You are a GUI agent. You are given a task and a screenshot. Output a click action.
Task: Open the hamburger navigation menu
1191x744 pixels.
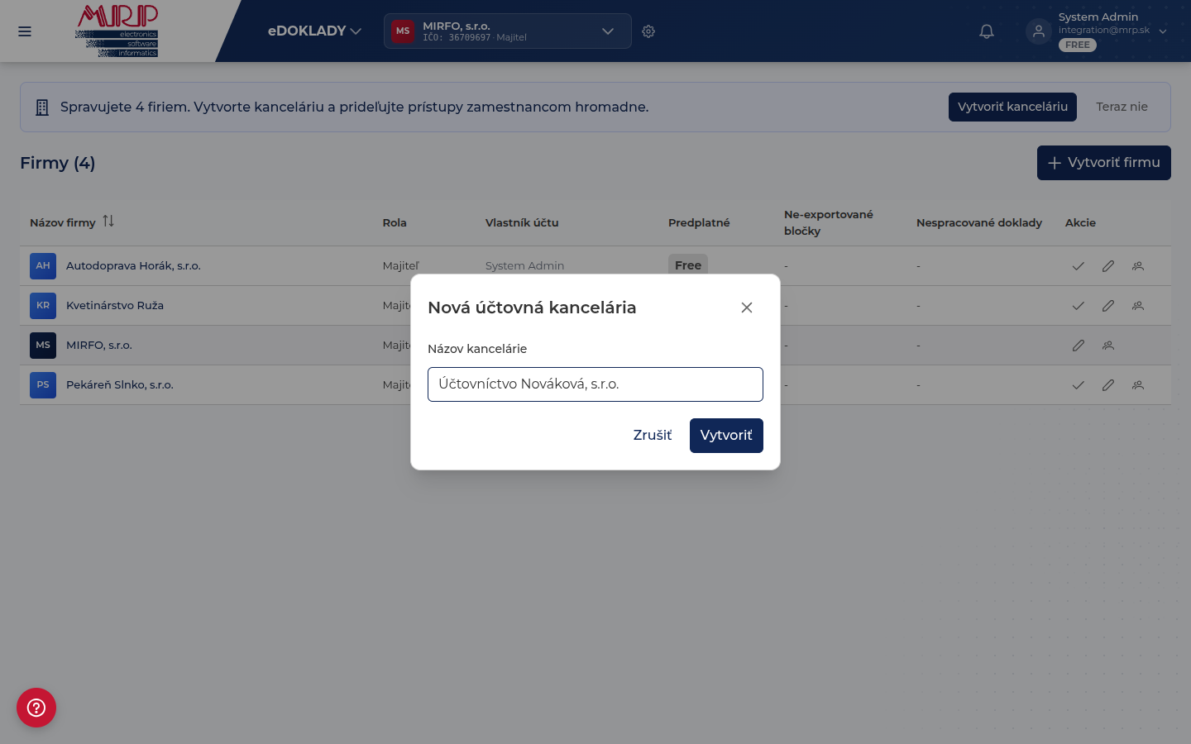click(x=25, y=31)
